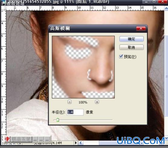Image resolution: width=168 pixels, height=148 pixels.
Task: Click the 确定 button
Action: [131, 39]
